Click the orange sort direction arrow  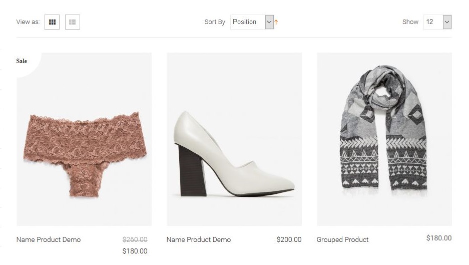(276, 22)
